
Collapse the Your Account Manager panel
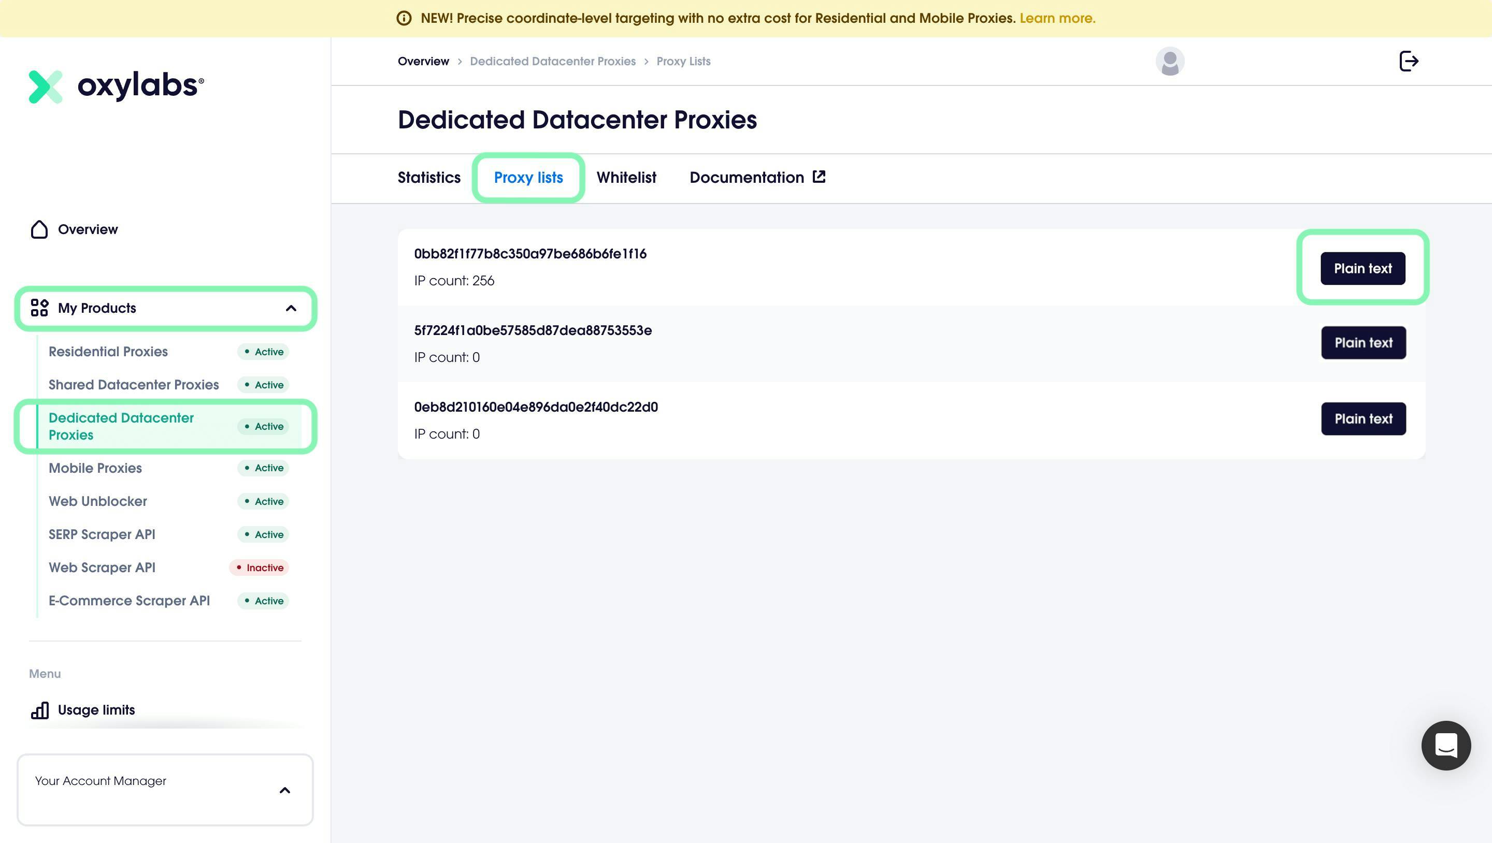click(284, 790)
